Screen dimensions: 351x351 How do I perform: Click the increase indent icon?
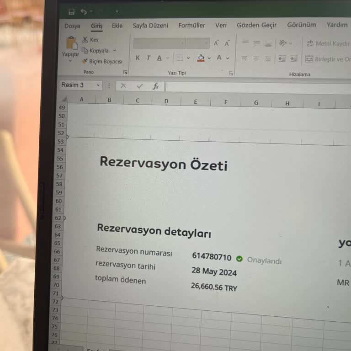(294, 59)
